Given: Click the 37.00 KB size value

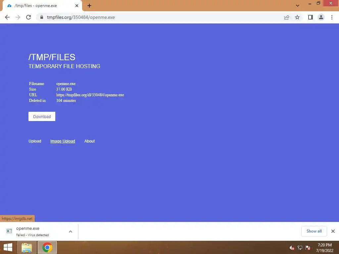Looking at the screenshot, I should pos(64,89).
